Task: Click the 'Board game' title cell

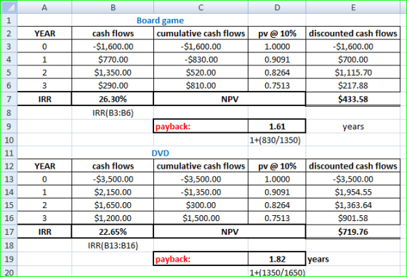Action: pyautogui.click(x=160, y=20)
